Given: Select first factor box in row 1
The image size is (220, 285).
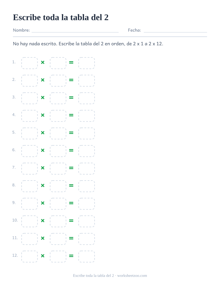Looking at the screenshot, I should [30, 63].
